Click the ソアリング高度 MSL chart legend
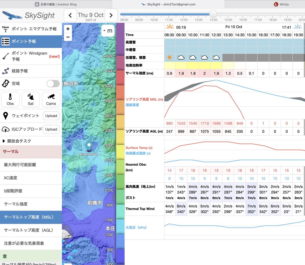The height and width of the screenshot is (265, 305). [144, 99]
